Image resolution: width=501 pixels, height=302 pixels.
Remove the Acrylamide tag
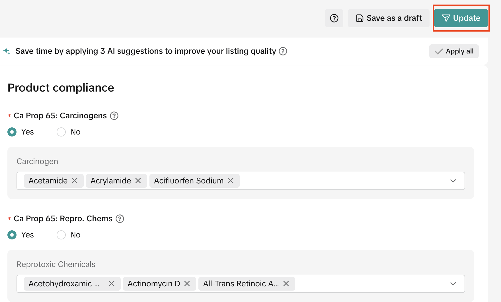[x=138, y=181]
